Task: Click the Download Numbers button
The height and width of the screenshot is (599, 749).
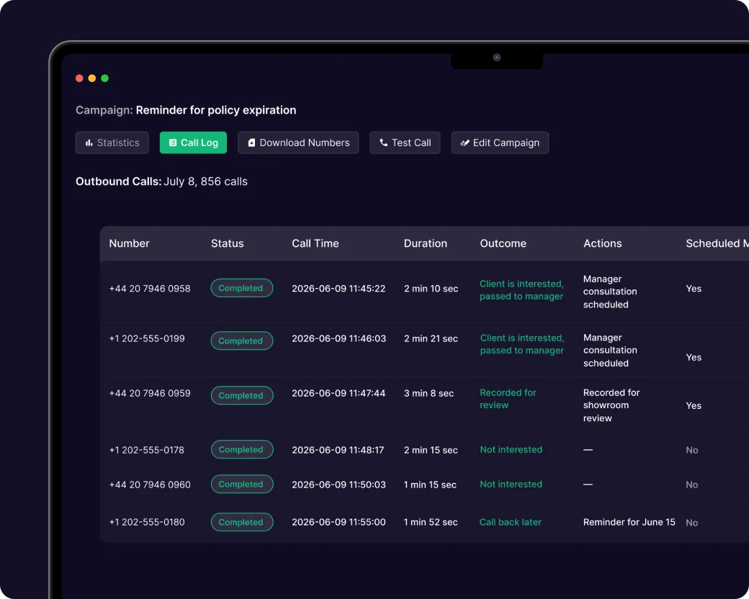Action: (x=298, y=143)
